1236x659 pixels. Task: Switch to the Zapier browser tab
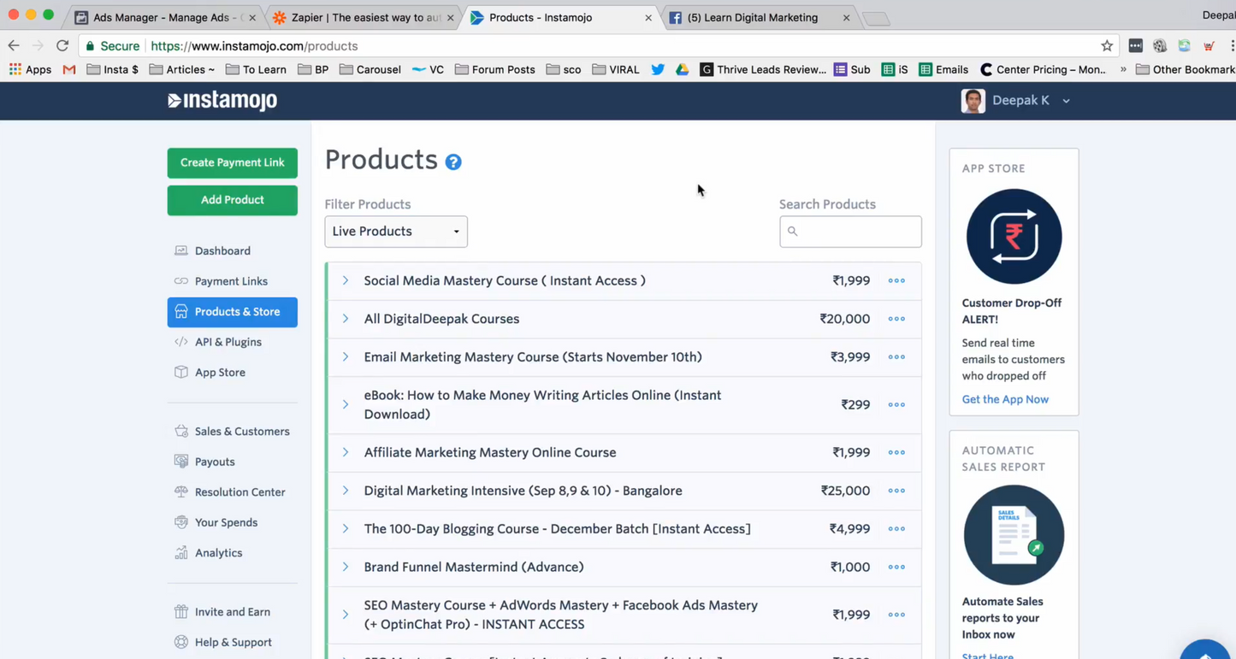[364, 17]
